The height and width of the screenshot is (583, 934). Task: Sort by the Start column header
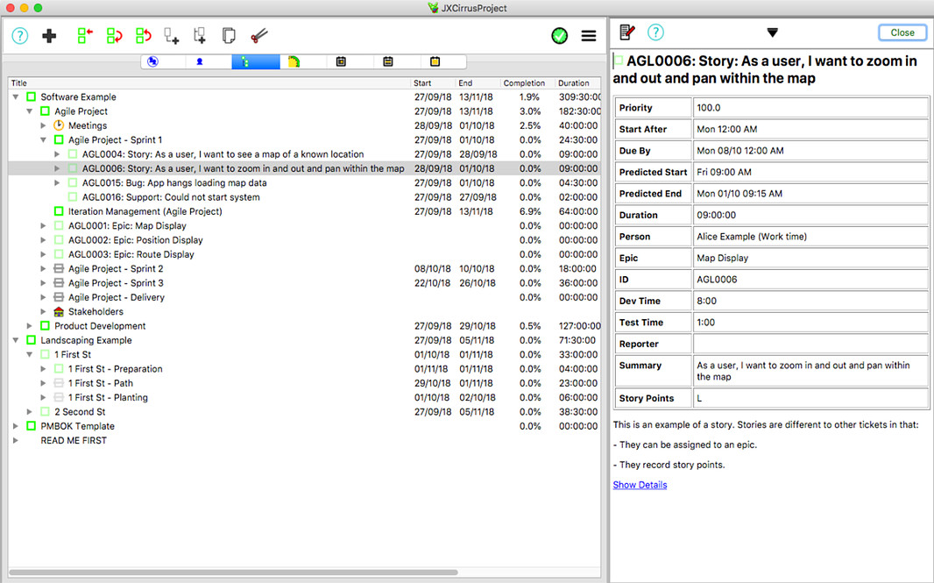pos(433,83)
